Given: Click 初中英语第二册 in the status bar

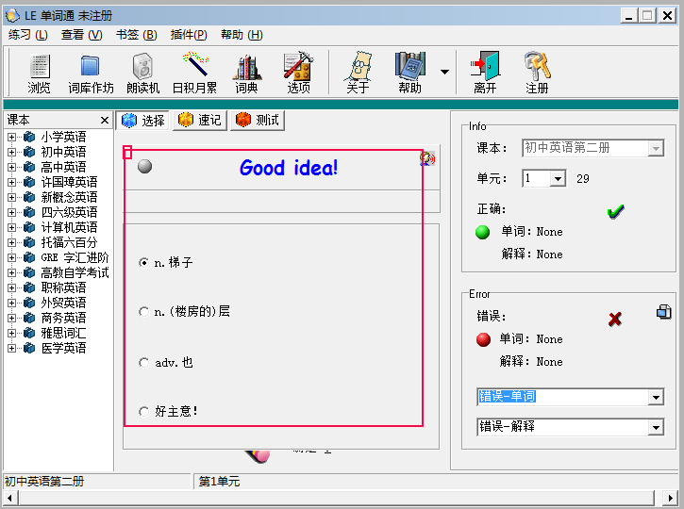Looking at the screenshot, I should [44, 482].
